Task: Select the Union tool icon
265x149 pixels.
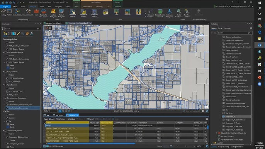Action: pos(138,12)
